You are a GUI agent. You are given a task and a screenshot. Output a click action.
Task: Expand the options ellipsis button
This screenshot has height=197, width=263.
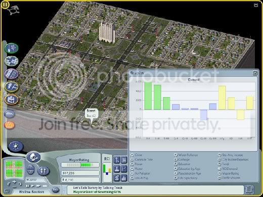[56, 190]
